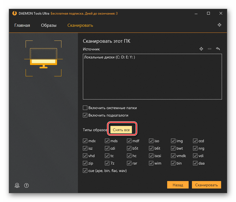Image resolution: width=236 pixels, height=202 pixels.
Task: Toggle the vhd checkbox
Action: (85, 156)
